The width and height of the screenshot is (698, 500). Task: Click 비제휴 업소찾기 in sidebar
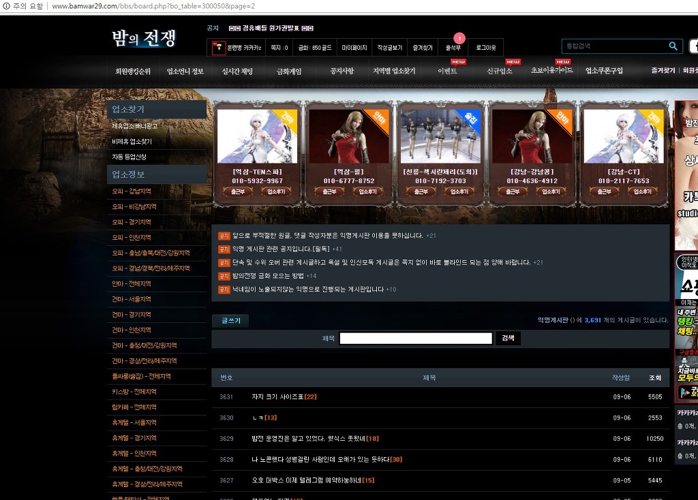(x=132, y=142)
